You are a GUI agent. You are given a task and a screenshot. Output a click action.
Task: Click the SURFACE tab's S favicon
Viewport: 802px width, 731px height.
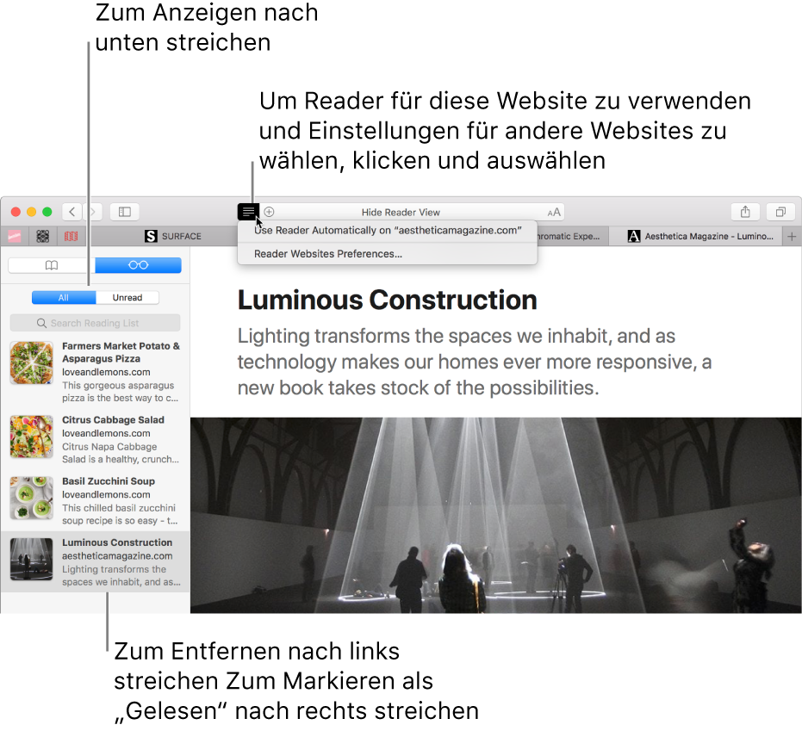coord(151,236)
